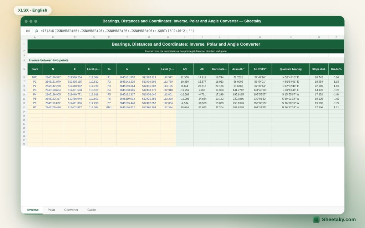The image size is (365, 228).
Task: Click the 'To' column header cell
Action: point(109,69)
